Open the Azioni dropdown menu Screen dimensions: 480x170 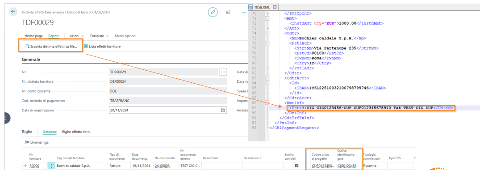[77, 36]
